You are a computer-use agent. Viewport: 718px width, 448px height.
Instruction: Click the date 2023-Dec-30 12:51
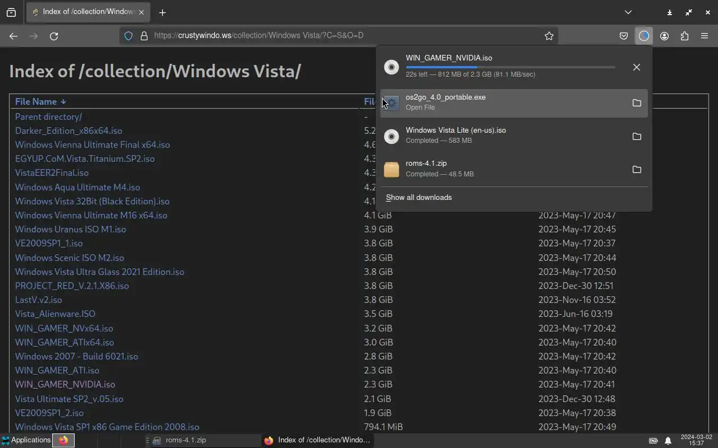[x=576, y=286]
